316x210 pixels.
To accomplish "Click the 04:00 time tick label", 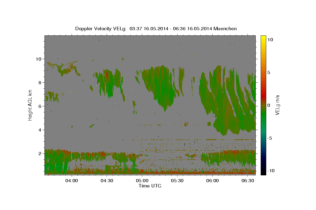I will tap(71, 181).
